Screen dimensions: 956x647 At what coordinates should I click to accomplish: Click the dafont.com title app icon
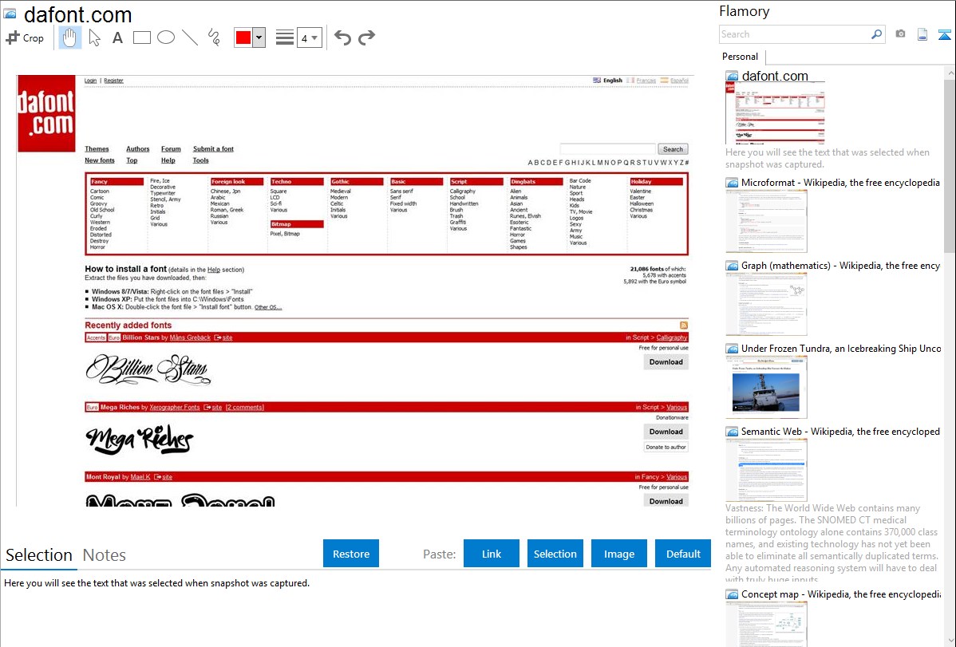[10, 13]
